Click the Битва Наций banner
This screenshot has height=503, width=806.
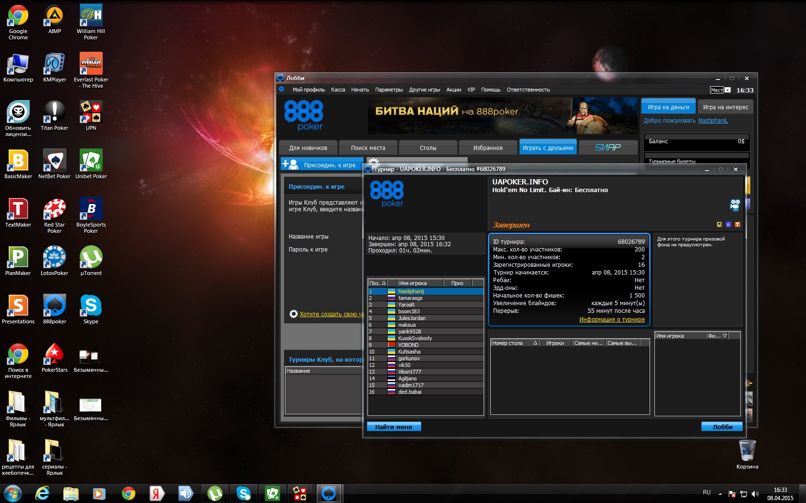tap(503, 115)
